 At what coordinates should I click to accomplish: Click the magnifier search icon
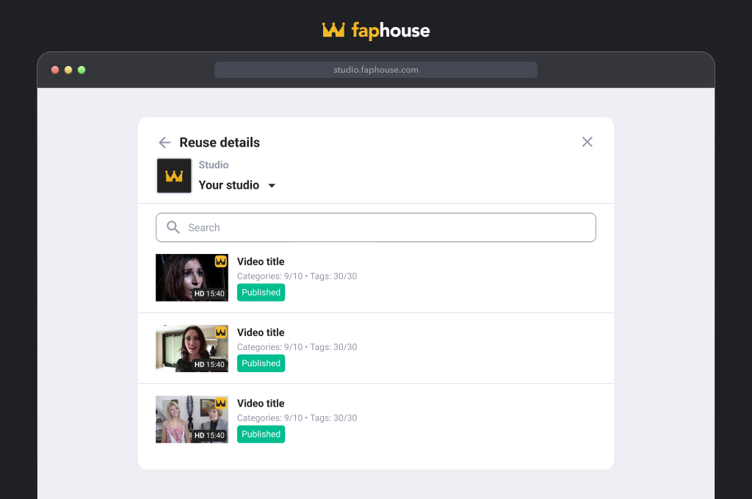[x=173, y=227]
